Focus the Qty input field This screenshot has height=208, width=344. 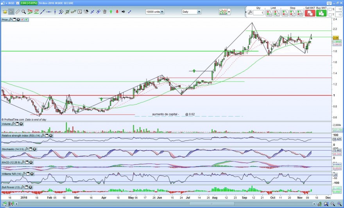258,13
